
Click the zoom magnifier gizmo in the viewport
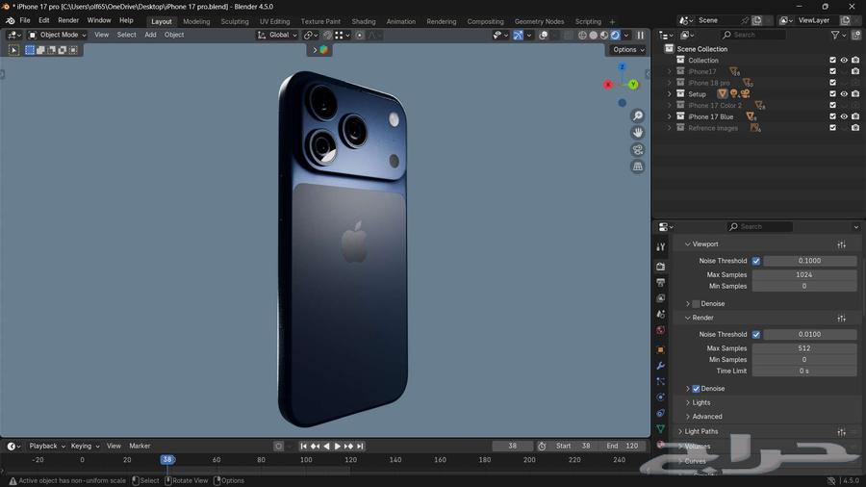637,115
